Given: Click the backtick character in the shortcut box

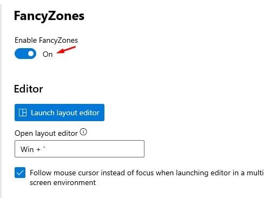Looking at the screenshot, I should pyautogui.click(x=44, y=148).
